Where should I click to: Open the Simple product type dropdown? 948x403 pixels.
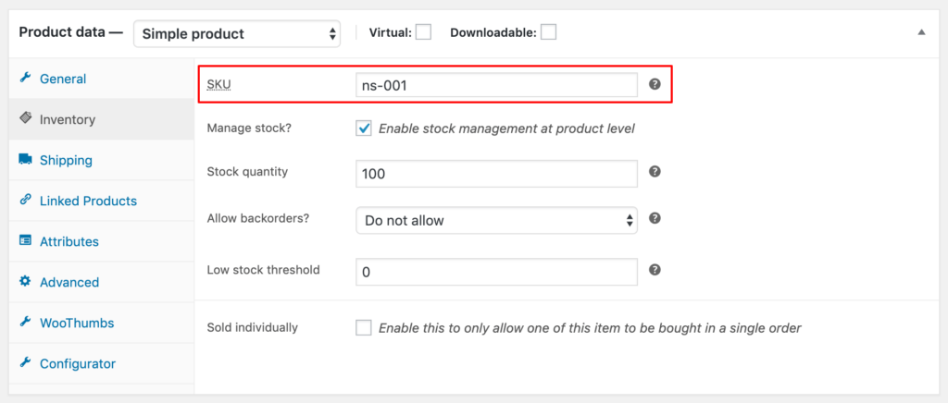(x=237, y=33)
